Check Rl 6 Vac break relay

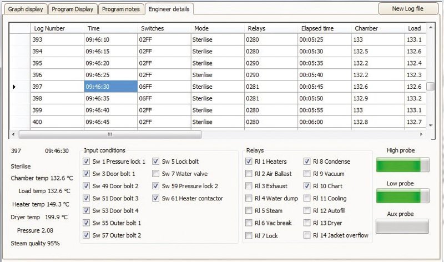tap(249, 223)
